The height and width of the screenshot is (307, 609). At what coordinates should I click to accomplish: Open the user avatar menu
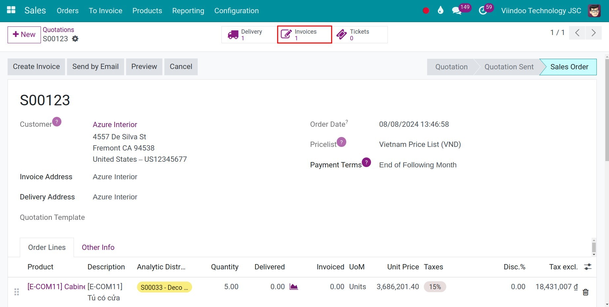594,11
